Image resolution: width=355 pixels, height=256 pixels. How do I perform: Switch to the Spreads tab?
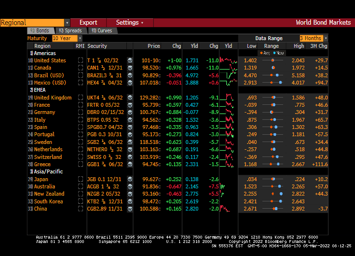71,30
